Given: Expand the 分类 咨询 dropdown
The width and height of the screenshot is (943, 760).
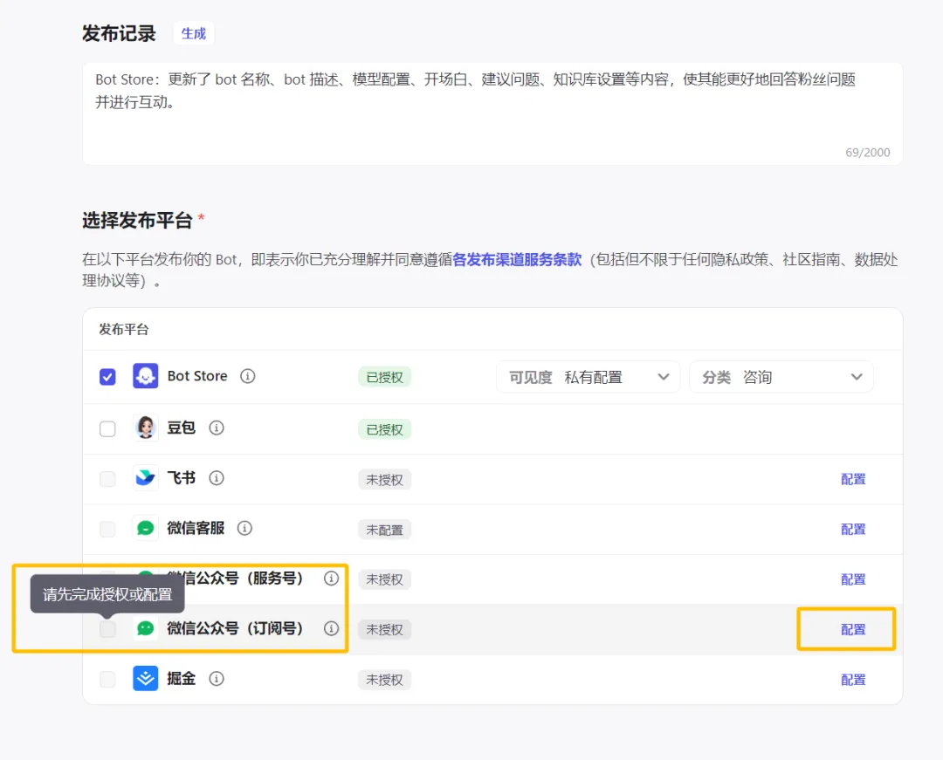Looking at the screenshot, I should coord(781,377).
